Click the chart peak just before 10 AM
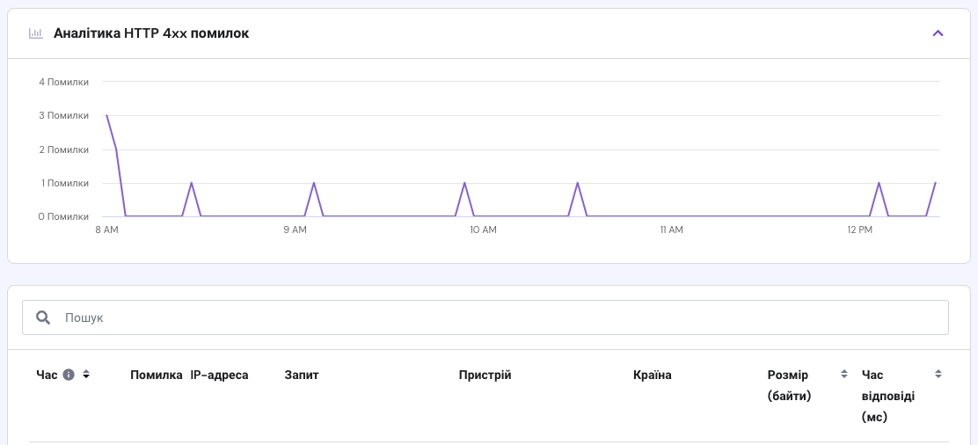The height and width of the screenshot is (445, 978). click(x=464, y=183)
